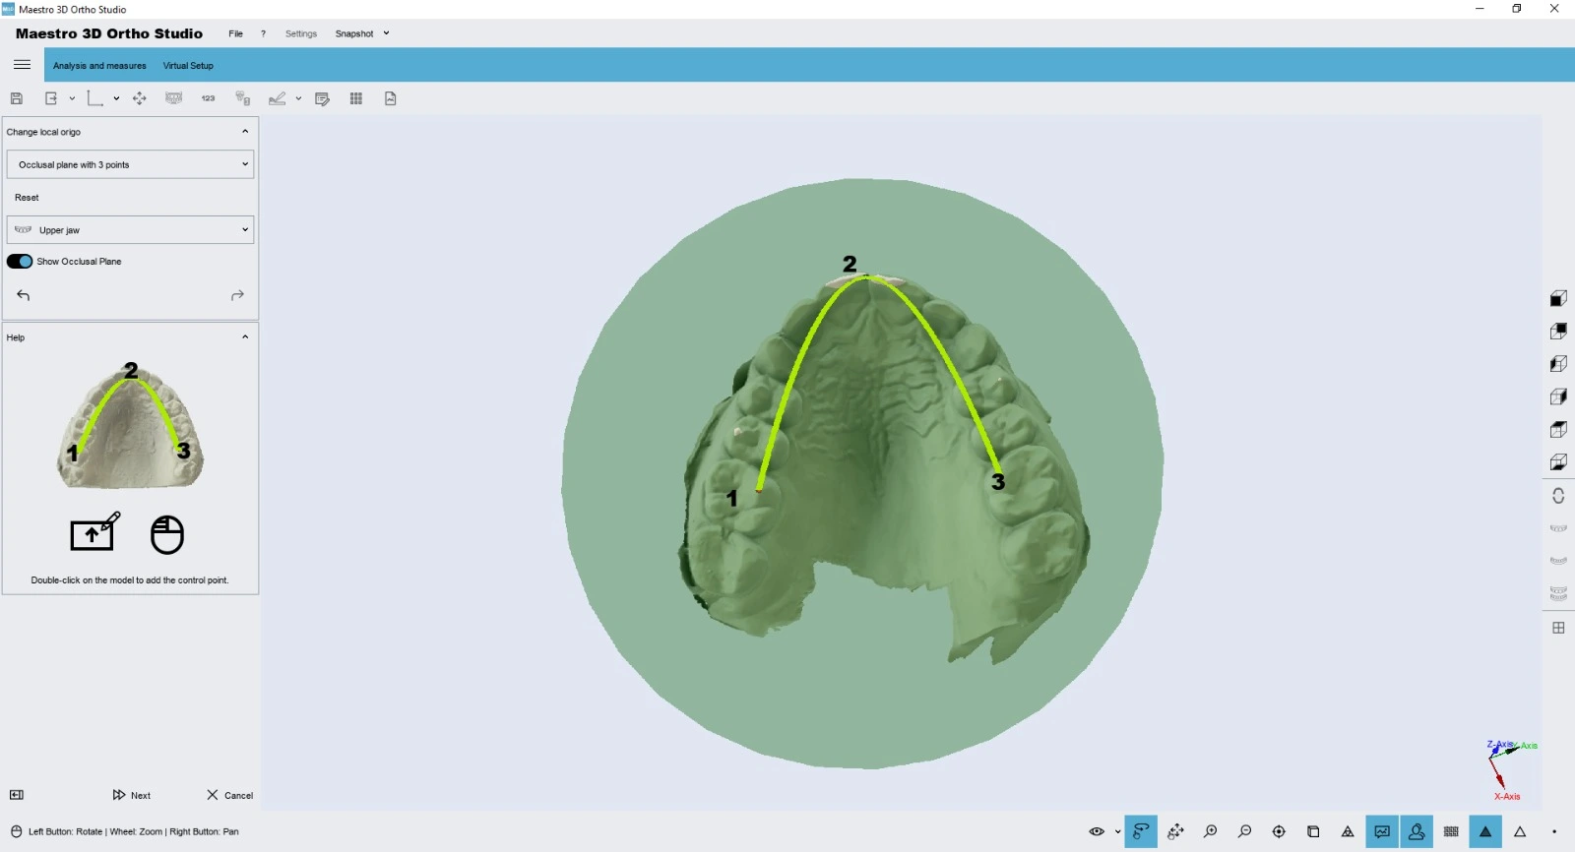Click the Next button
The height and width of the screenshot is (852, 1575).
[x=132, y=795]
